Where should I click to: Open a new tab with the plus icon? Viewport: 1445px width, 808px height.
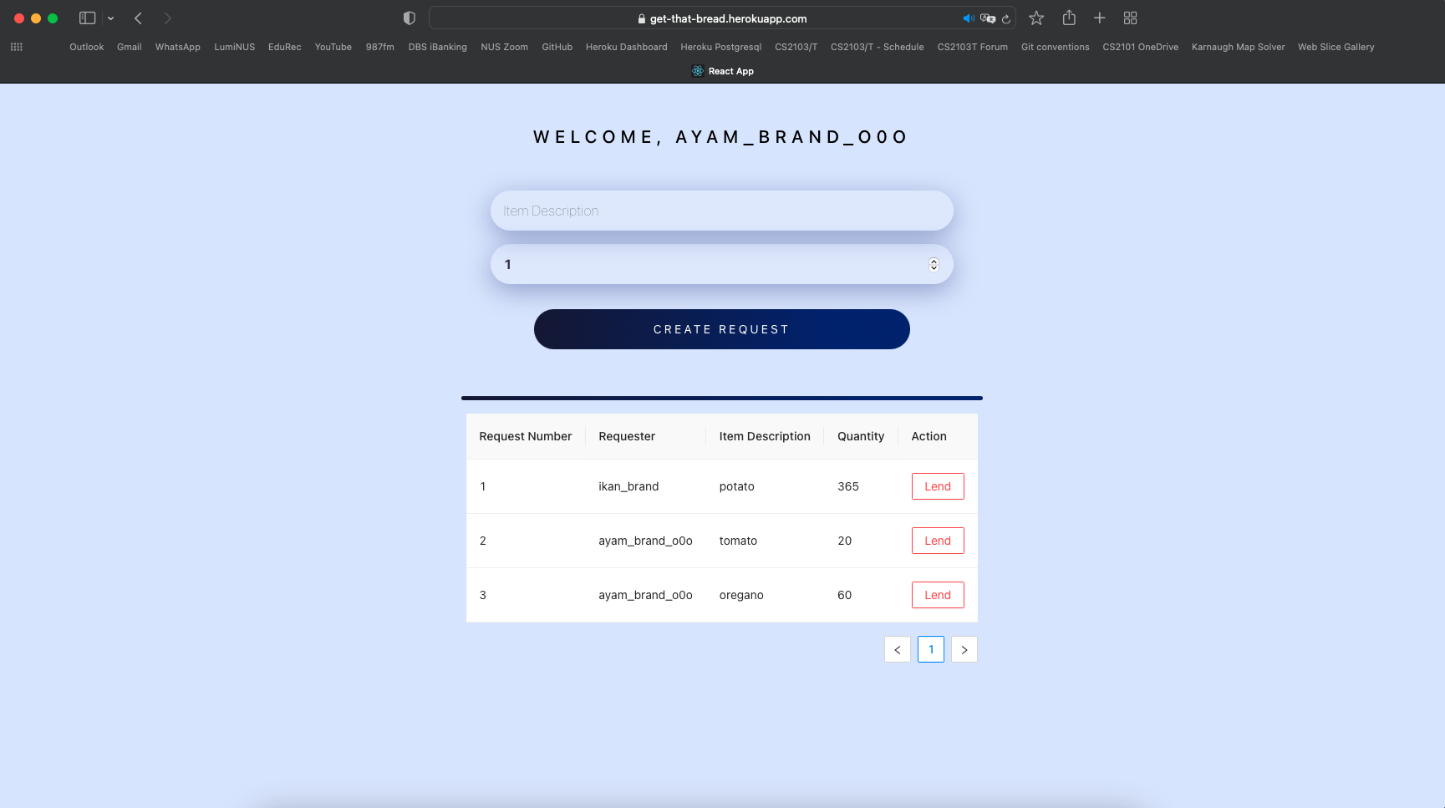click(x=1100, y=18)
